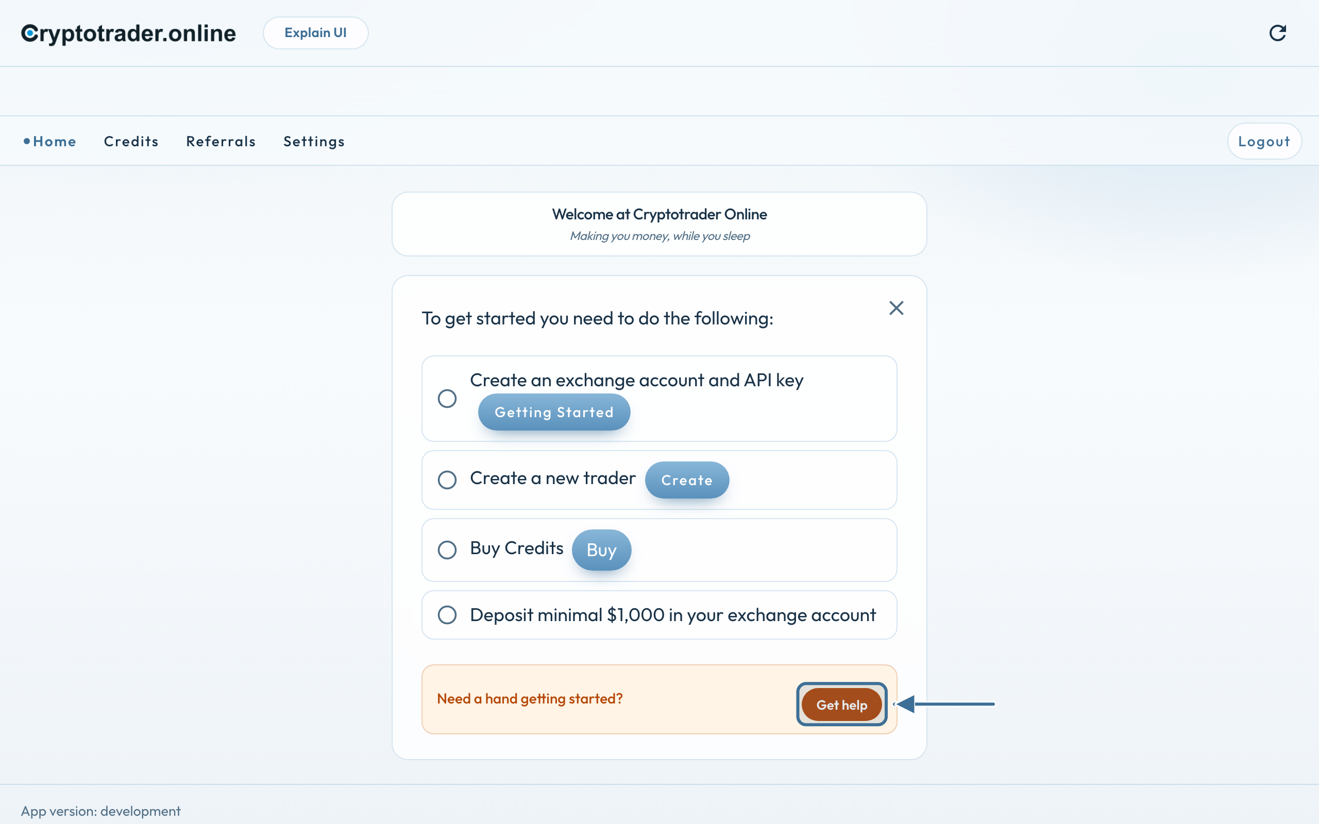Click the refresh icon in the header
Viewport: 1319px width, 824px height.
coord(1278,33)
